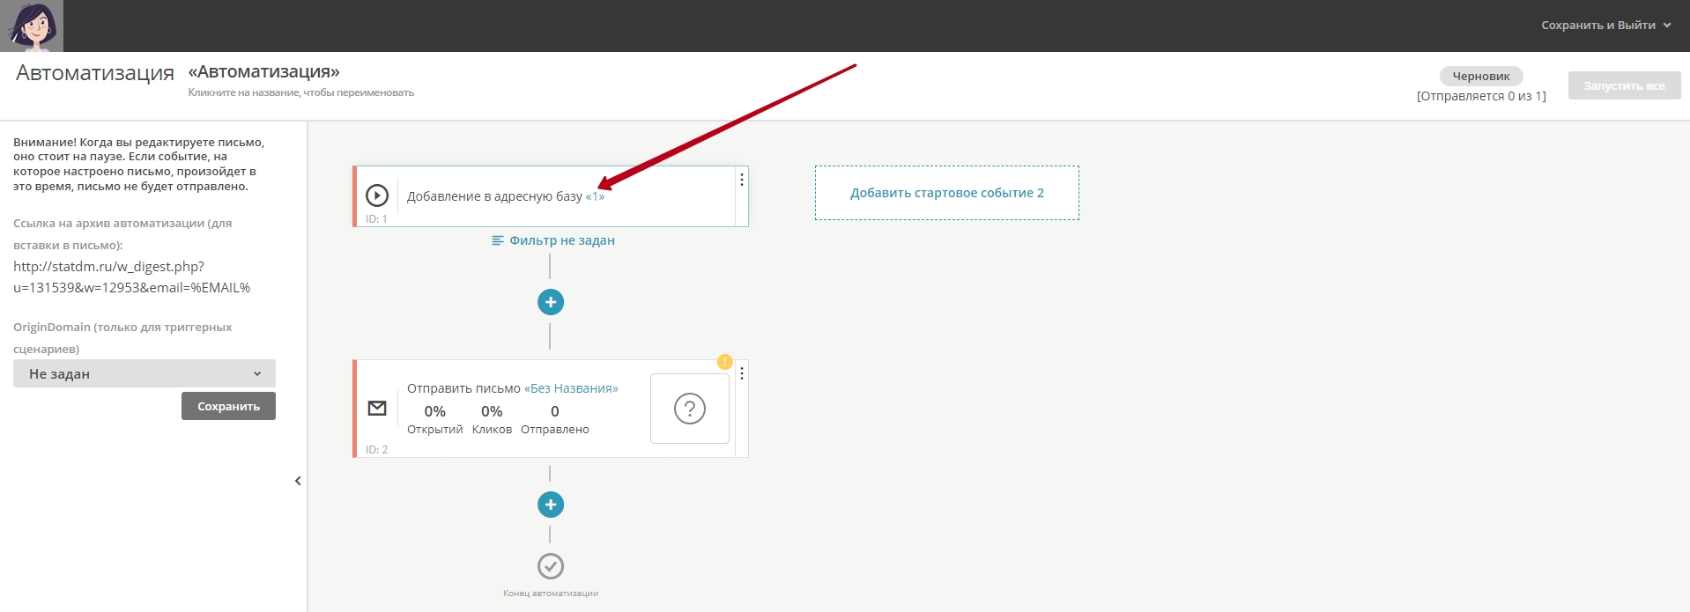Click the «Запустить все» button
Image resolution: width=1690 pixels, height=612 pixels.
click(x=1624, y=85)
